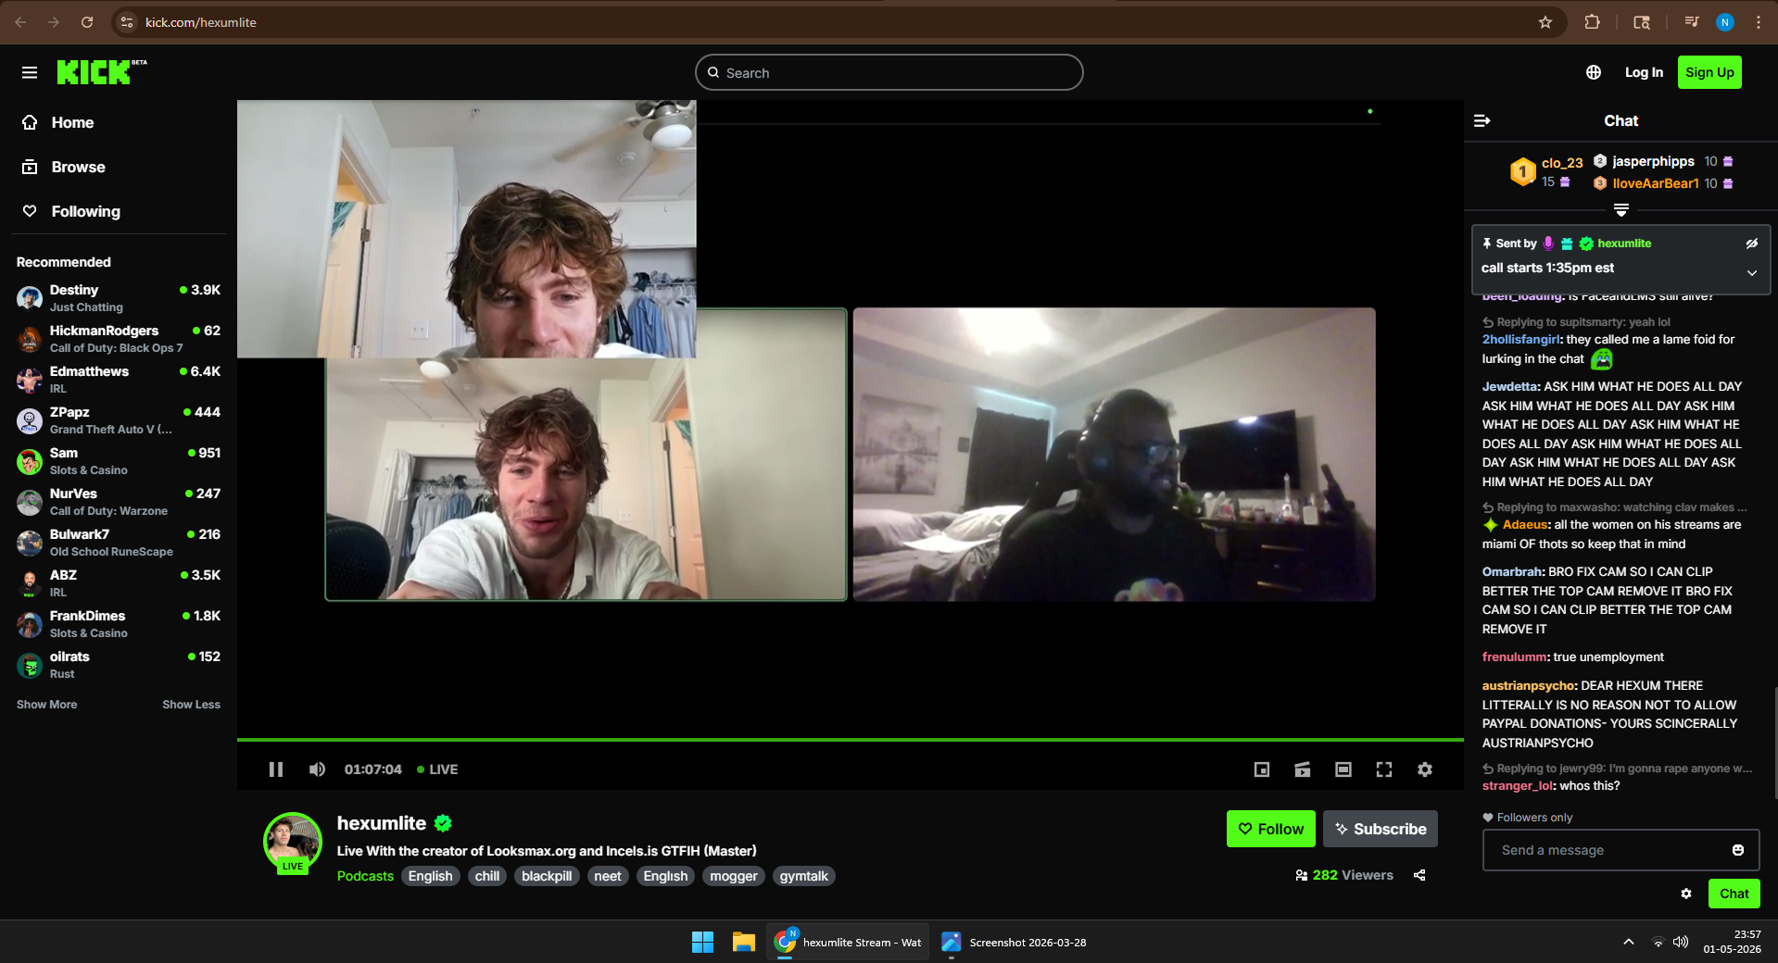The image size is (1778, 963).
Task: Open oilrats channel
Action: tap(119, 665)
